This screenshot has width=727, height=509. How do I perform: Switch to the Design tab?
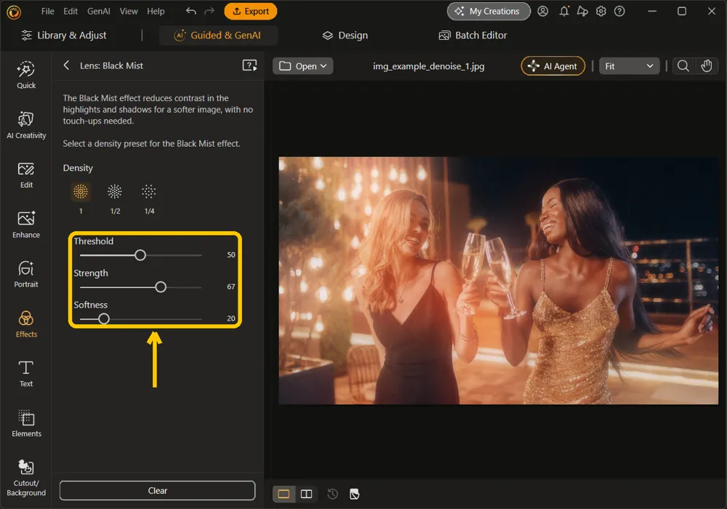(345, 35)
